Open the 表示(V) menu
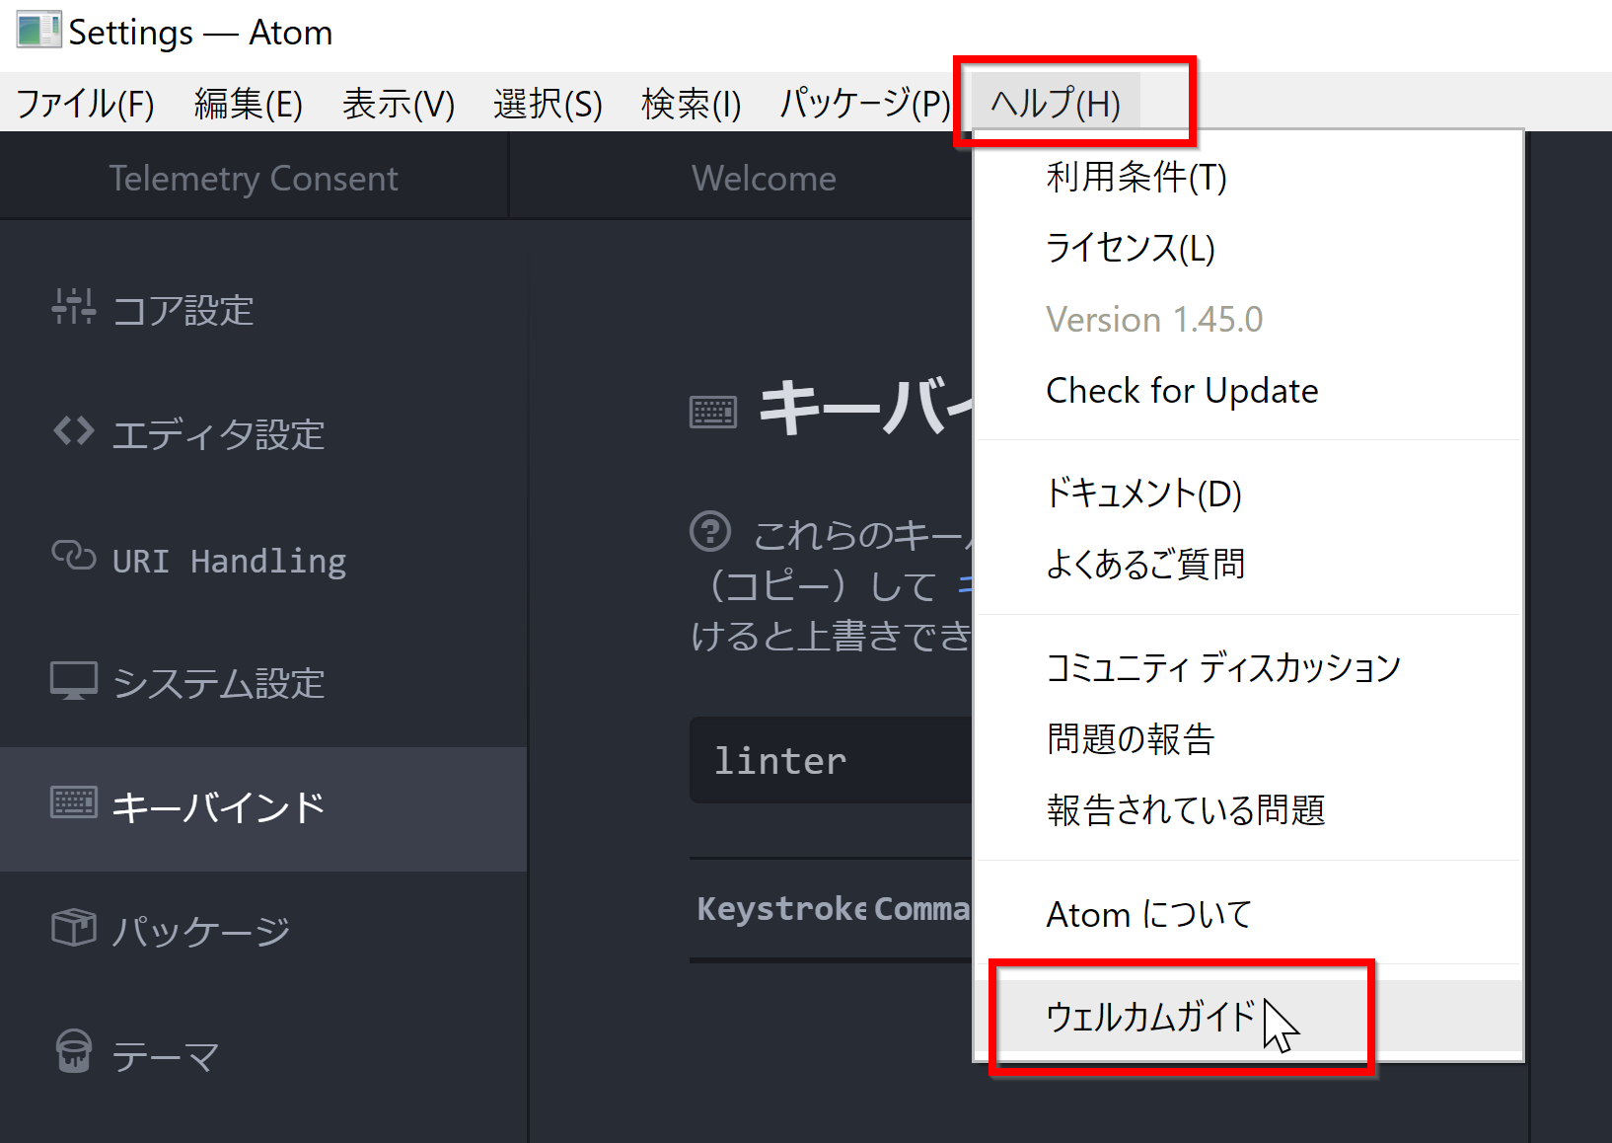This screenshot has height=1143, width=1612. [399, 103]
